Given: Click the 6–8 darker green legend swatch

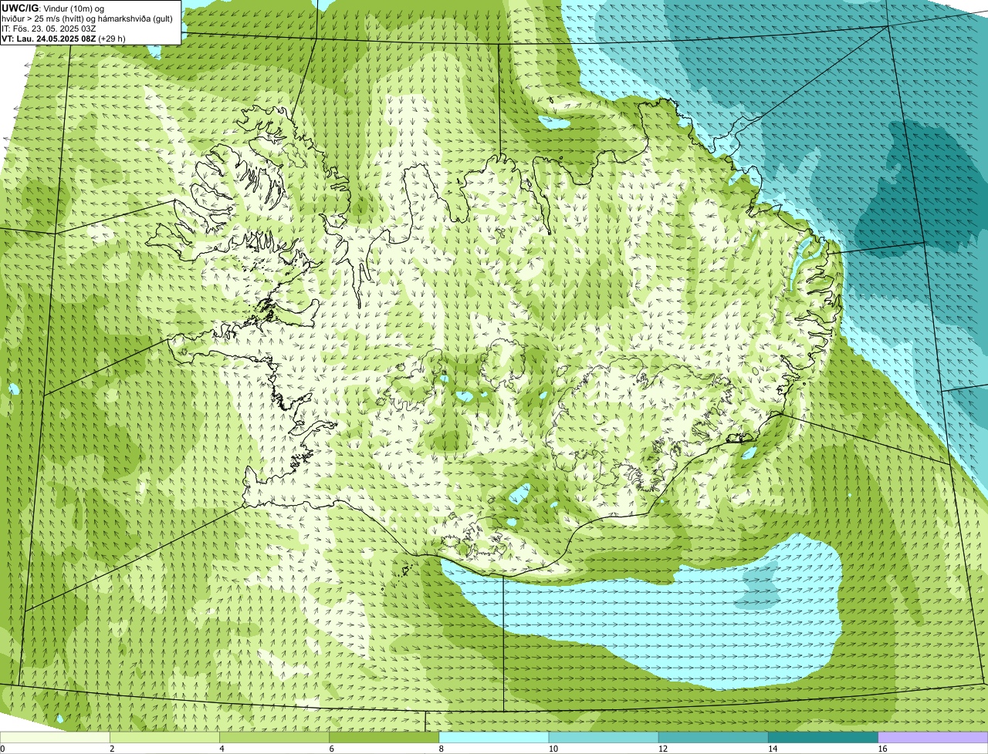Looking at the screenshot, I should point(384,737).
